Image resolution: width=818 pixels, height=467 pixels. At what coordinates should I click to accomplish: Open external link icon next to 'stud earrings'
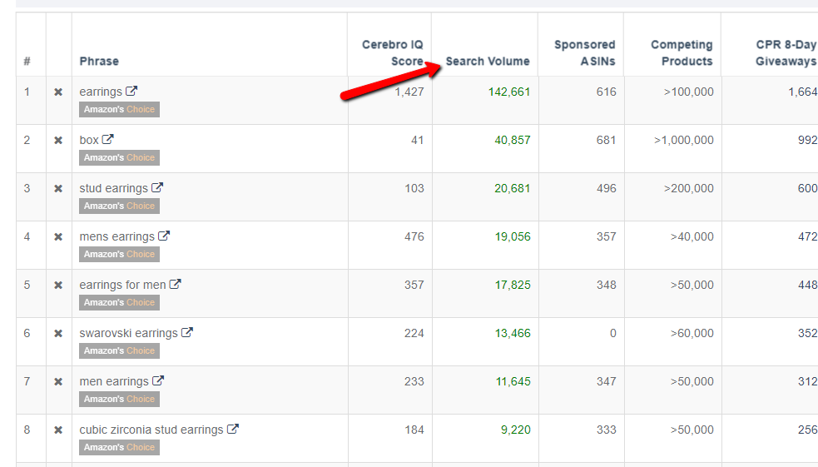[x=157, y=187]
